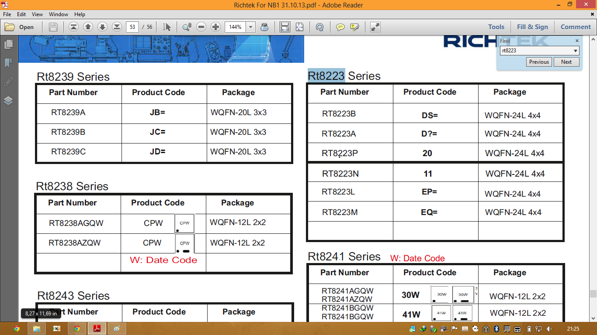Open a file with the Open button
This screenshot has width=597, height=335.
19,27
